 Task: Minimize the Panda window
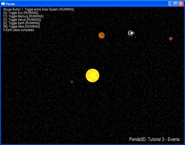pyautogui.click(x=171, y=4)
